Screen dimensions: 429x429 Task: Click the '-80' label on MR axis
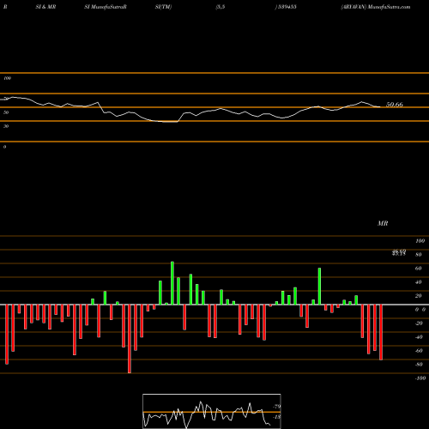pyautogui.click(x=419, y=365)
